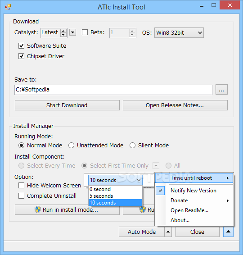Viewport: 243px width, 255px height.
Task: Toggle Notify New Version menu item
Action: tap(194, 191)
